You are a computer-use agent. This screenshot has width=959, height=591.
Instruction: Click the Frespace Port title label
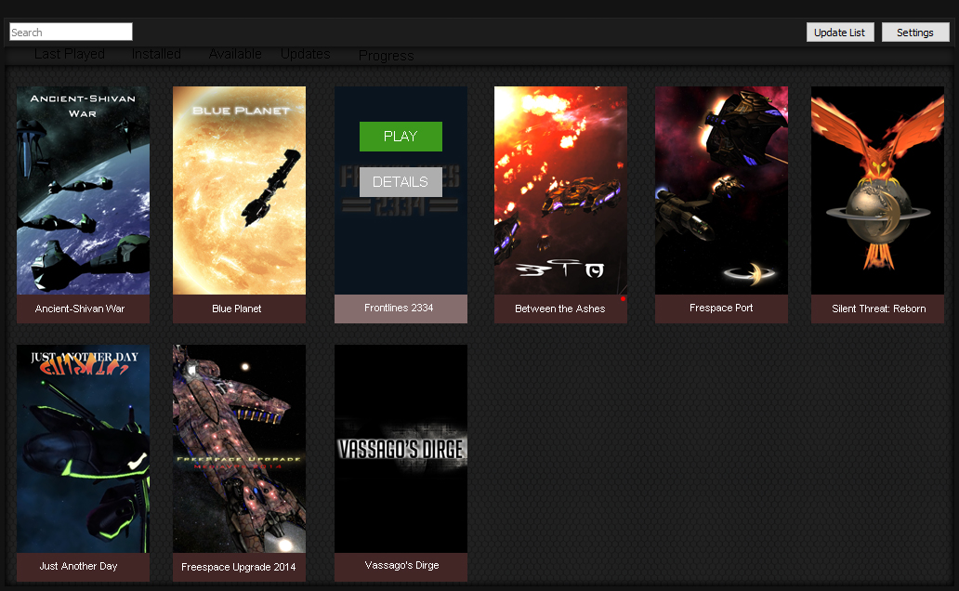tap(721, 309)
